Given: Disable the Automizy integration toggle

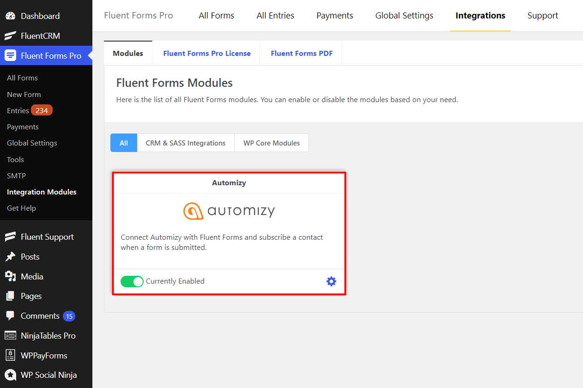Looking at the screenshot, I should click(132, 281).
